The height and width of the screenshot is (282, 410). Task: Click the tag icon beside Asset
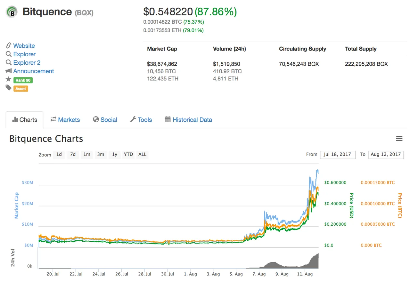point(9,88)
